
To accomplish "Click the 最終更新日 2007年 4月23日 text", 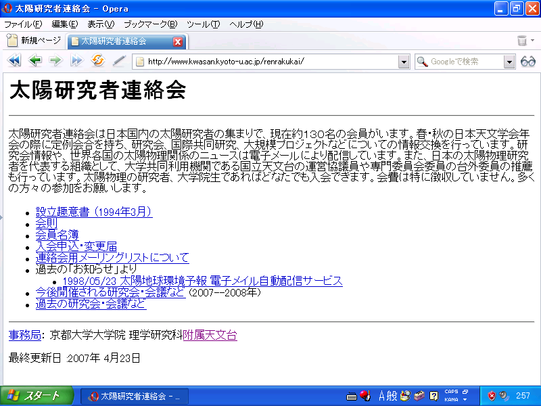I will pyautogui.click(x=74, y=358).
